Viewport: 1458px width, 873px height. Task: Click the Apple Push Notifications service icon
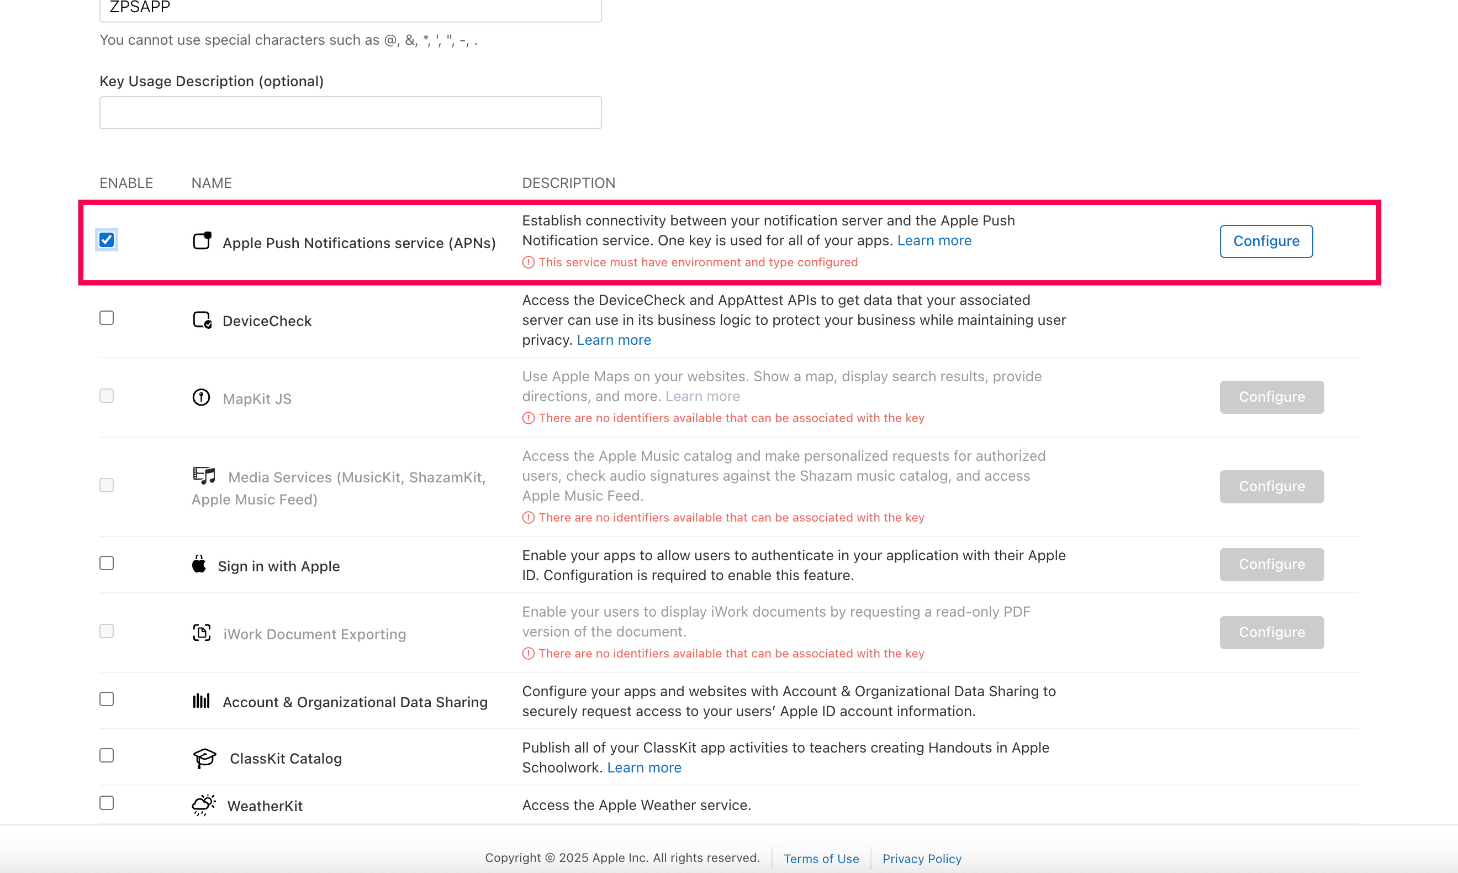pyautogui.click(x=202, y=240)
